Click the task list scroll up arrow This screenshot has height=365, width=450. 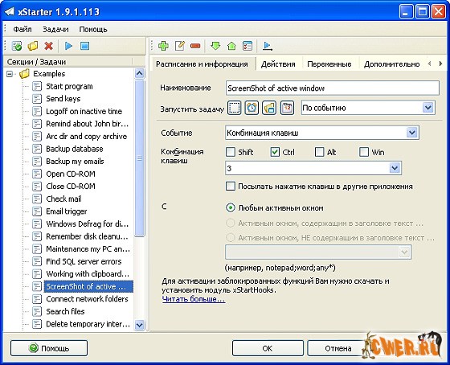(140, 73)
